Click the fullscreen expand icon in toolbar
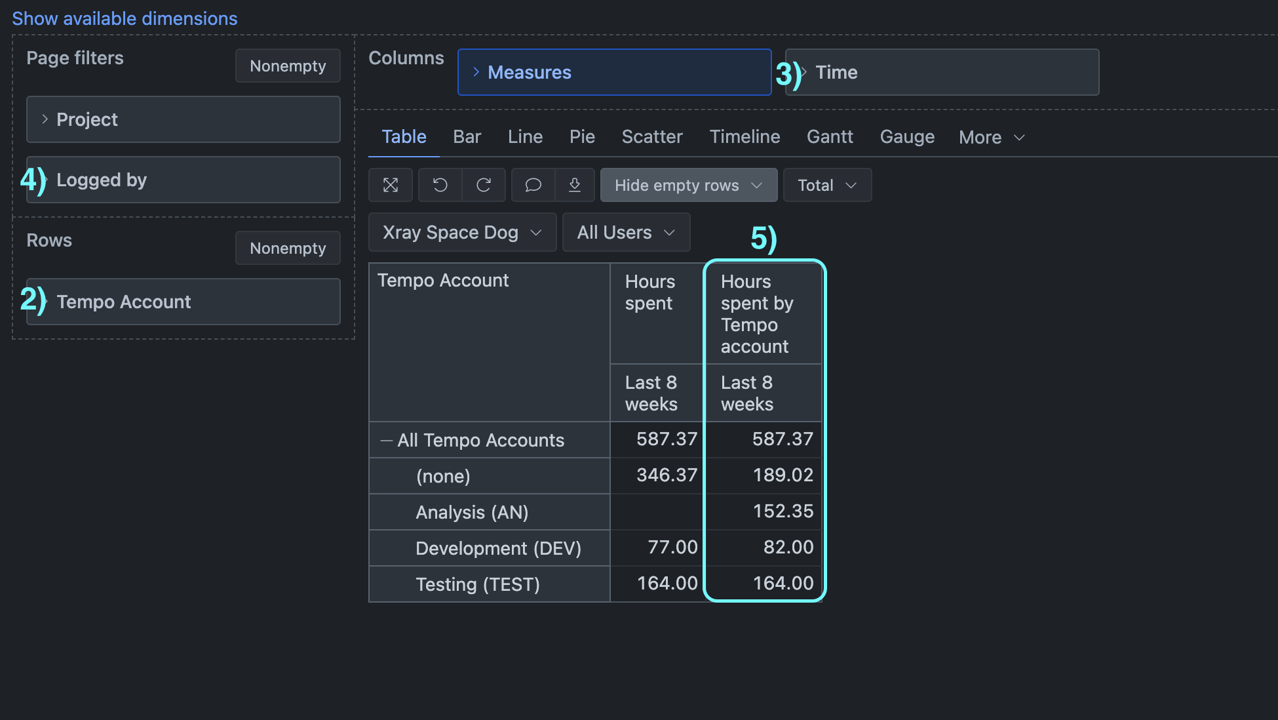1278x720 pixels. pyautogui.click(x=391, y=185)
